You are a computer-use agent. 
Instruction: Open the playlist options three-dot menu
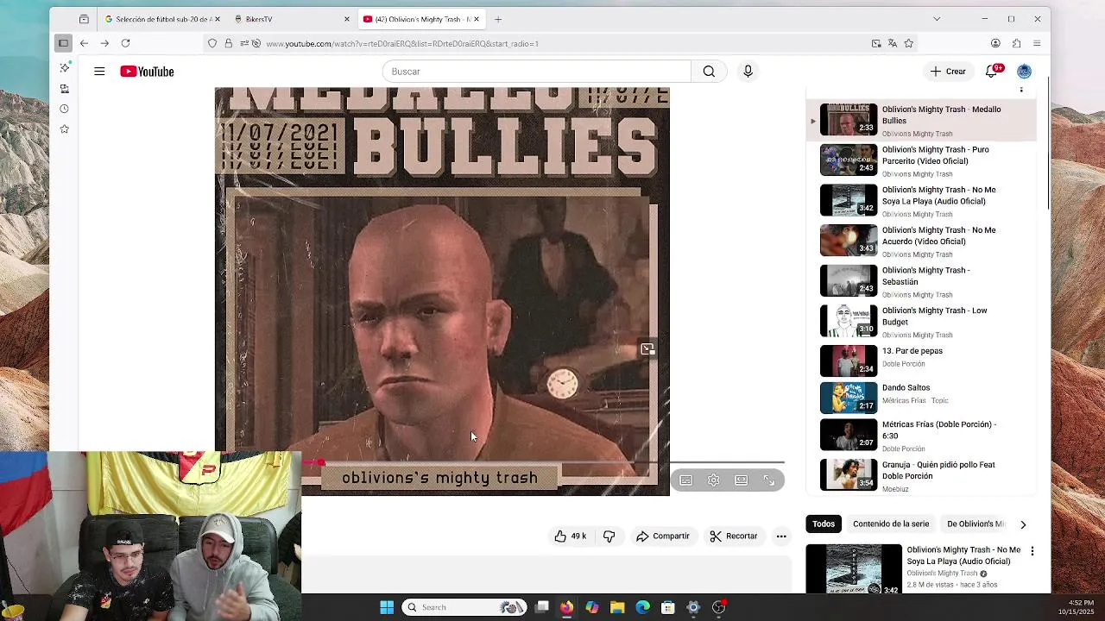click(x=1021, y=90)
